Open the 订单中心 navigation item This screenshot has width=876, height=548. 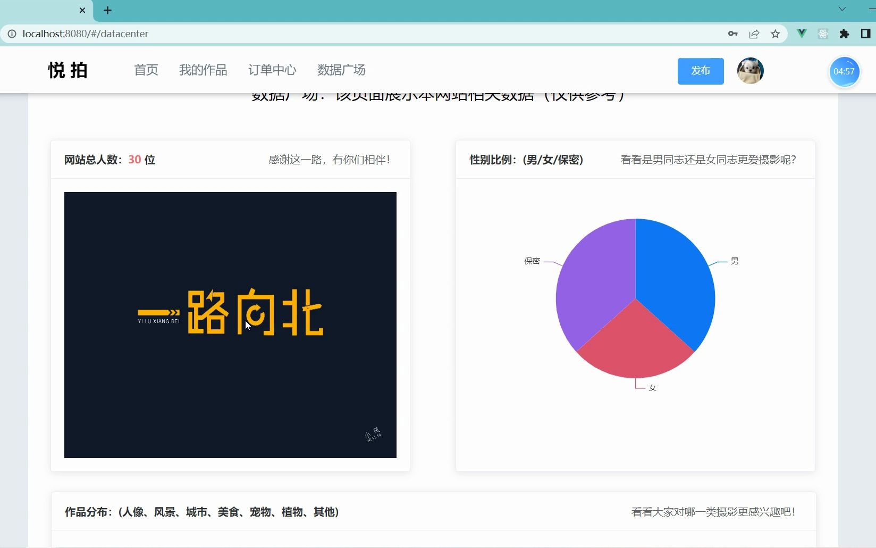[272, 70]
